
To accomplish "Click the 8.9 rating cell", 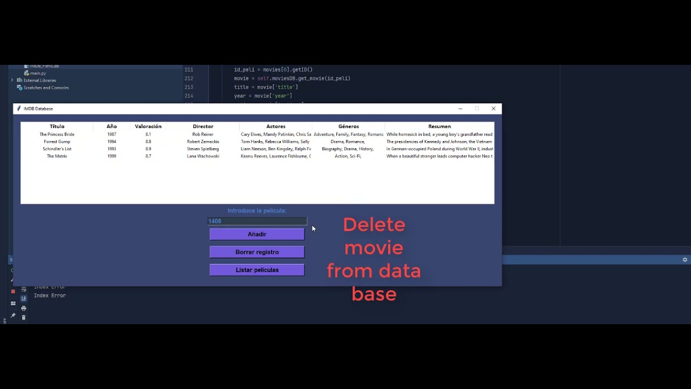I will pos(148,149).
